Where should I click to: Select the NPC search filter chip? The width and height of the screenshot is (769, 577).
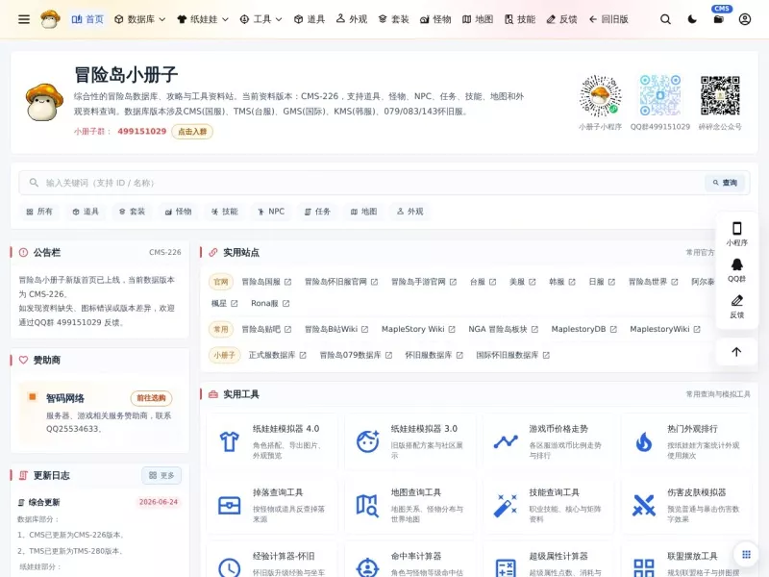click(x=271, y=212)
